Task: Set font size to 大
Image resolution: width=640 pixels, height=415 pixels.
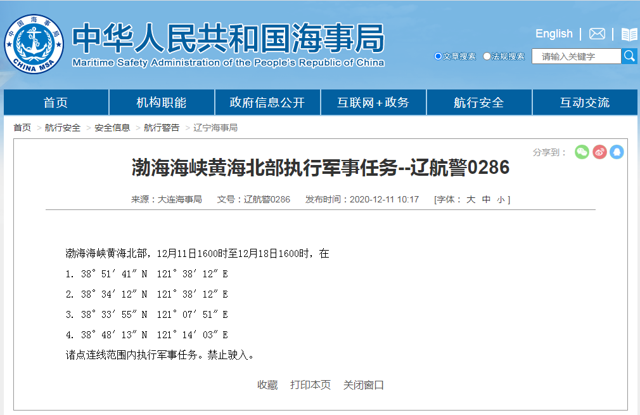Action: coord(471,199)
